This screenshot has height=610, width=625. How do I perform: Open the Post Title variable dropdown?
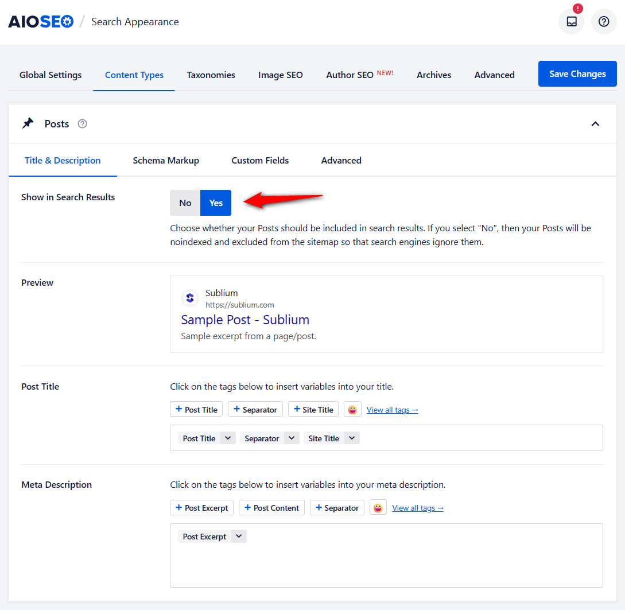pos(228,437)
